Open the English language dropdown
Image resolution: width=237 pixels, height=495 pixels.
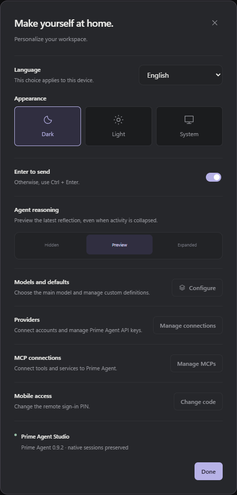181,75
